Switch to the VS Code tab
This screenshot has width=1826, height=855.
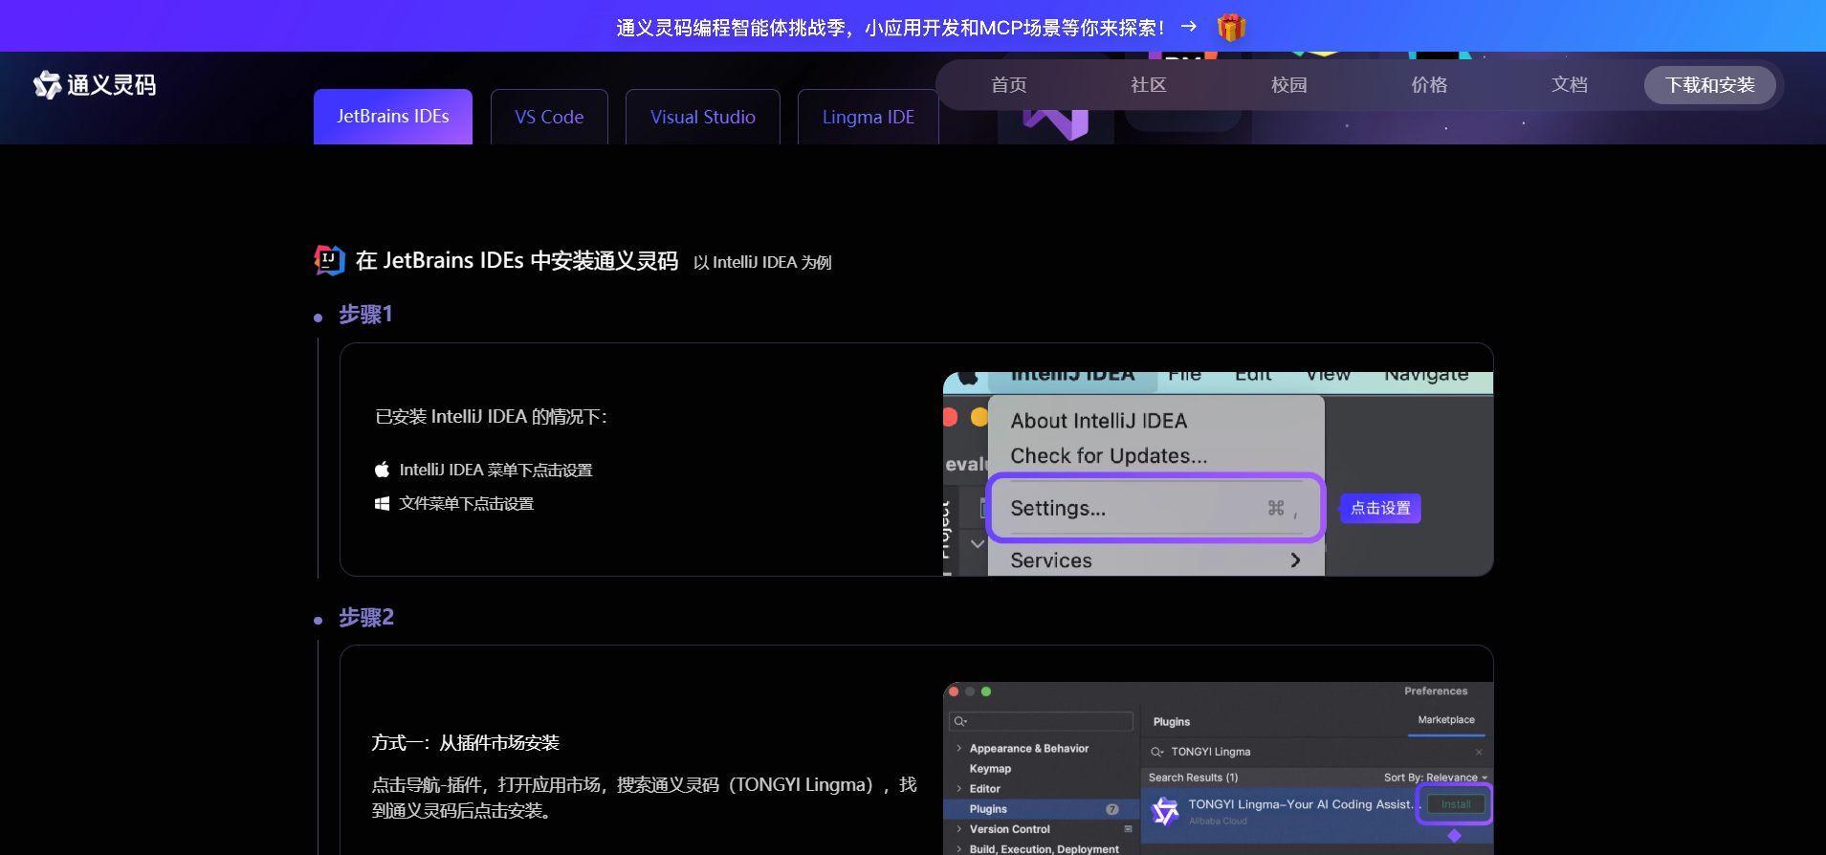pyautogui.click(x=549, y=117)
